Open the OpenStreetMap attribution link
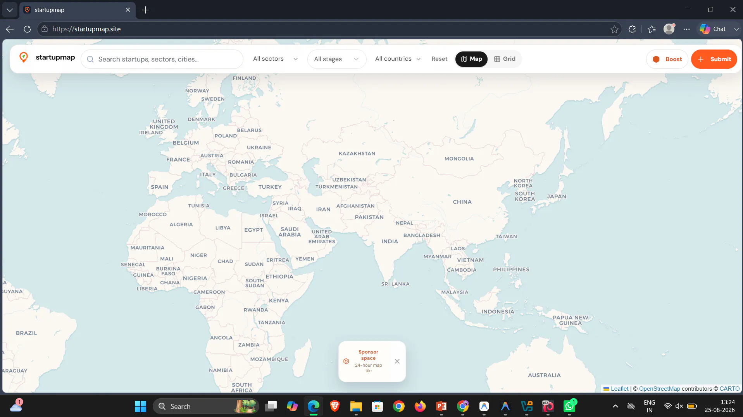The height and width of the screenshot is (417, 743). click(659, 389)
